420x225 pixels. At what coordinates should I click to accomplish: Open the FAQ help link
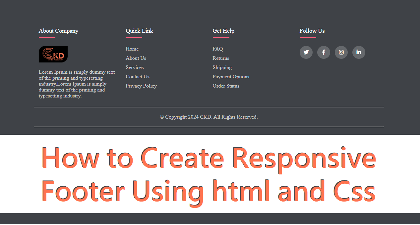(x=217, y=49)
